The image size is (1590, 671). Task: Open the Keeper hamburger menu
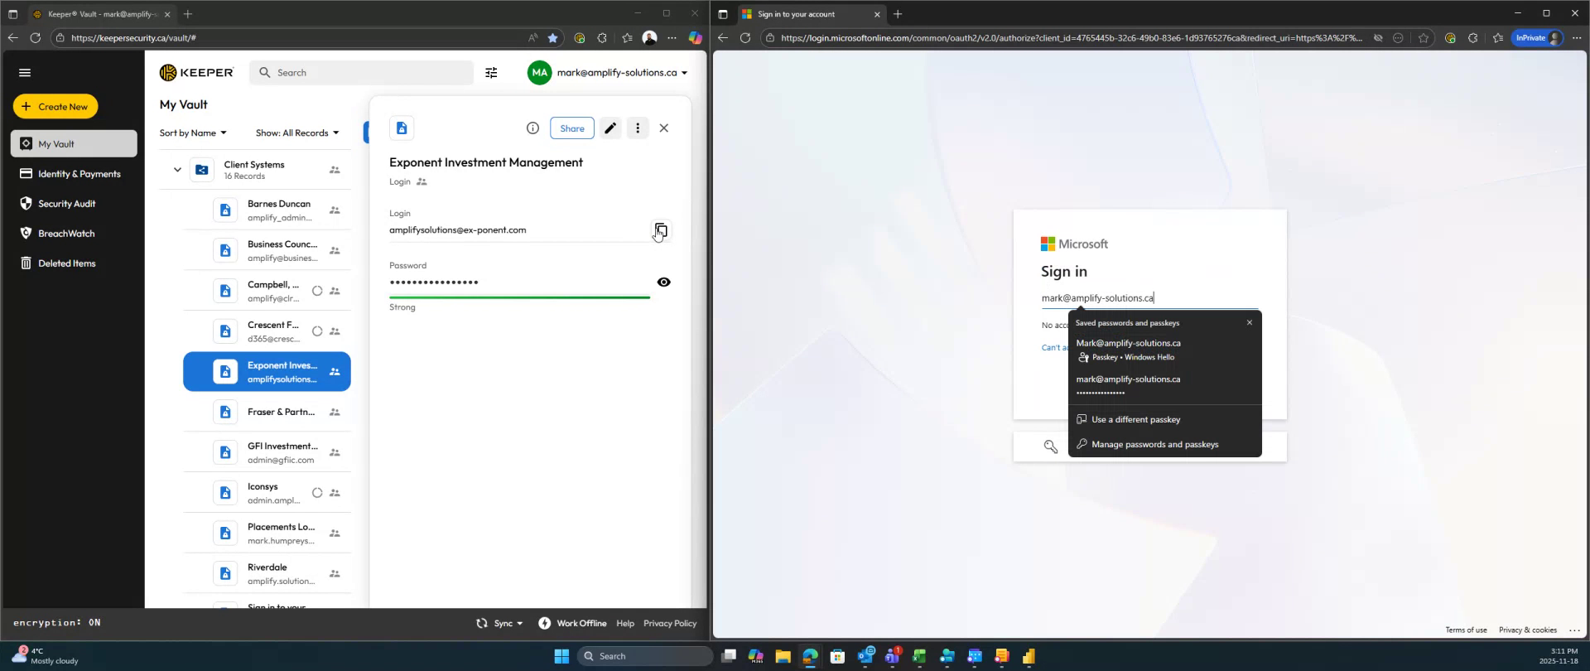tap(25, 73)
